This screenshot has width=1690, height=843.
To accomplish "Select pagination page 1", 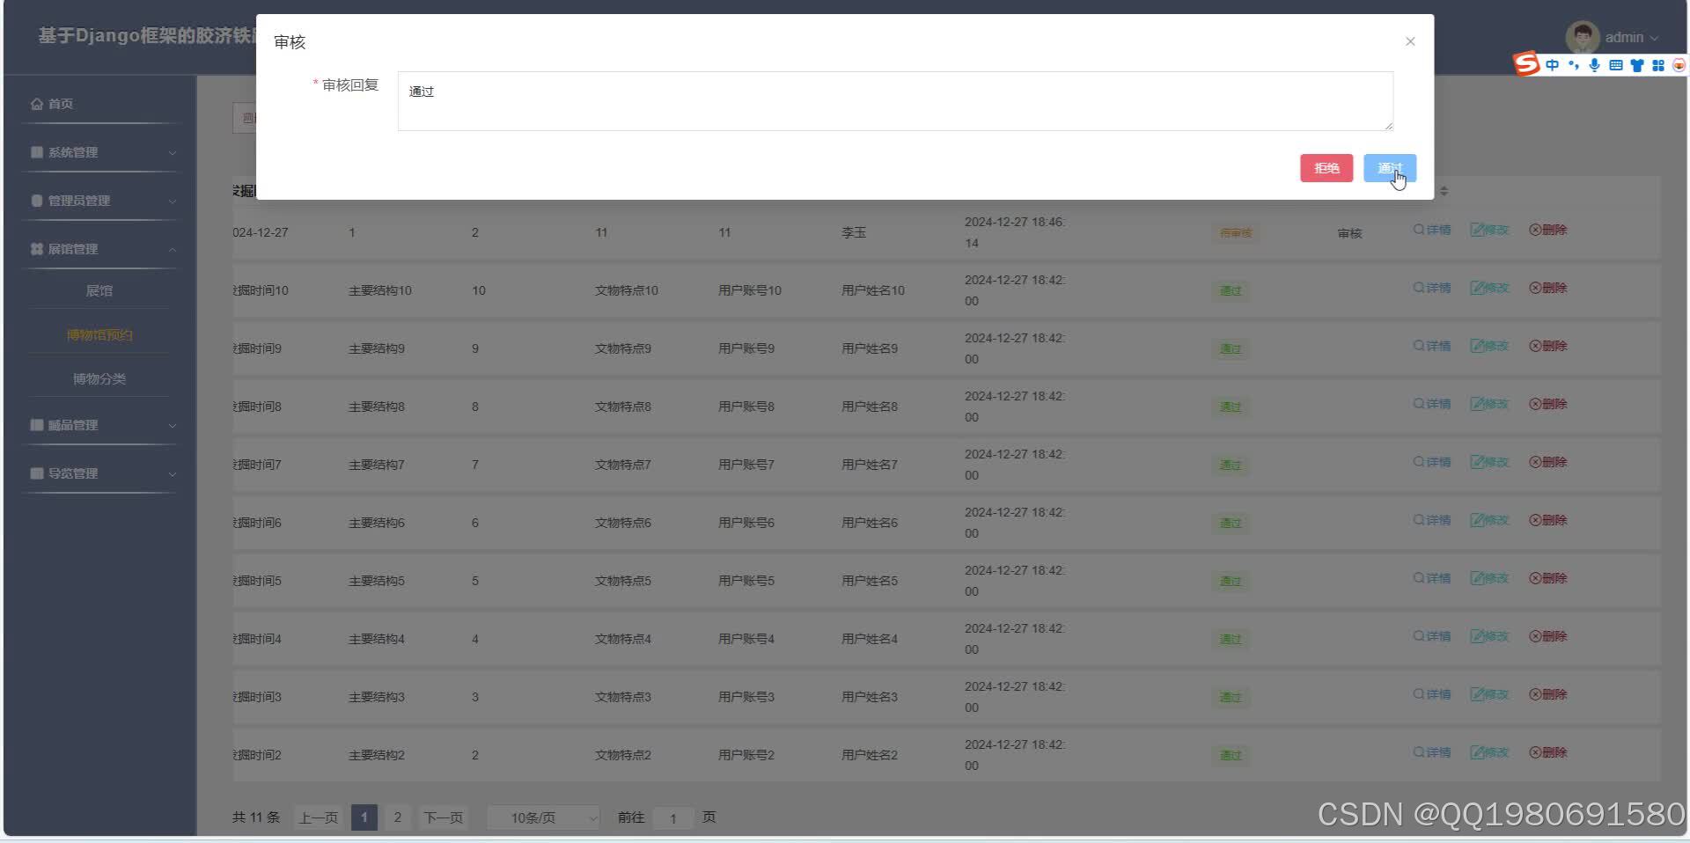I will [x=364, y=817].
